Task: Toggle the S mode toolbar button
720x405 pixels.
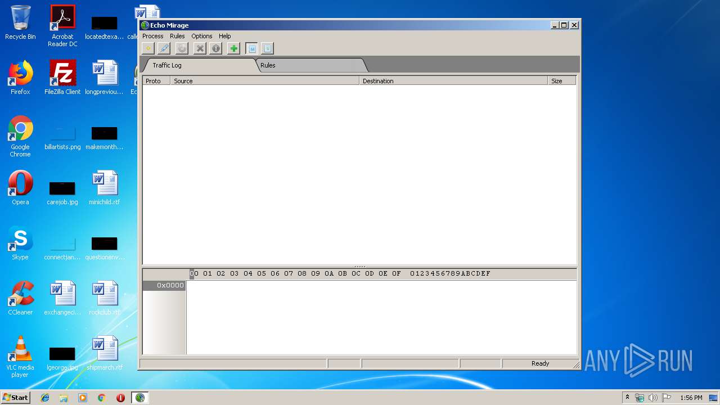Action: [x=267, y=48]
